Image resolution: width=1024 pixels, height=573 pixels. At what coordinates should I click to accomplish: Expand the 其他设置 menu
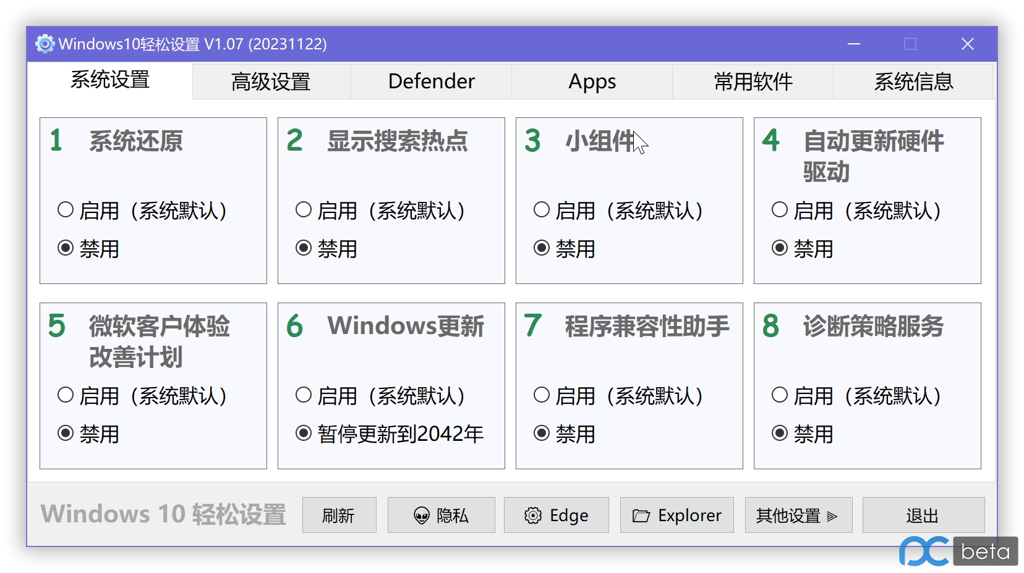pyautogui.click(x=798, y=515)
